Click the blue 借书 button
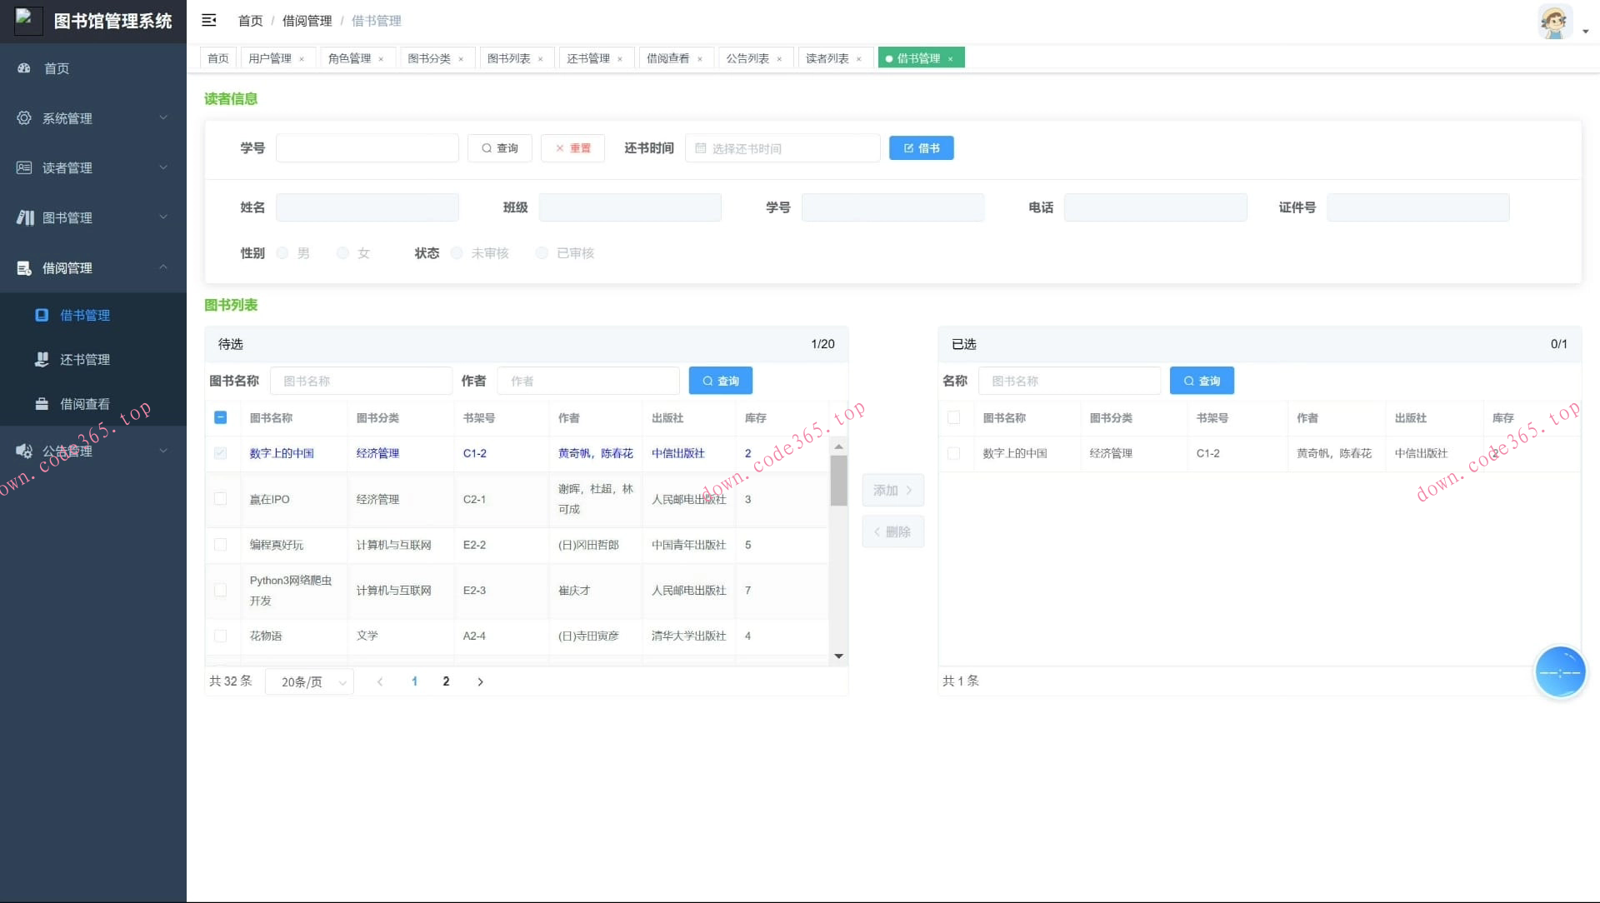 click(921, 148)
